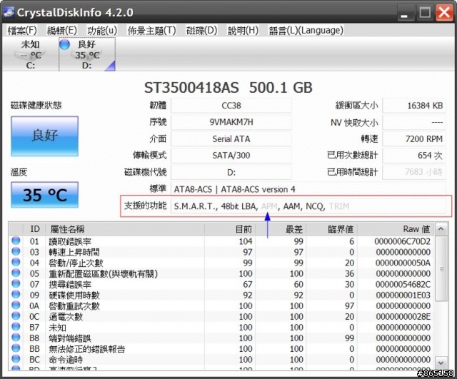Click the CrystalDiskInfo title bar app icon
The height and width of the screenshot is (379, 457).
(9, 12)
